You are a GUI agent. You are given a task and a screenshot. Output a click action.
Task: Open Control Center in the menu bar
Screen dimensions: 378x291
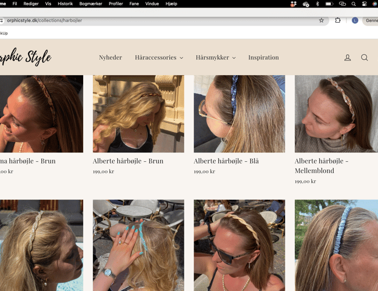[364, 3]
